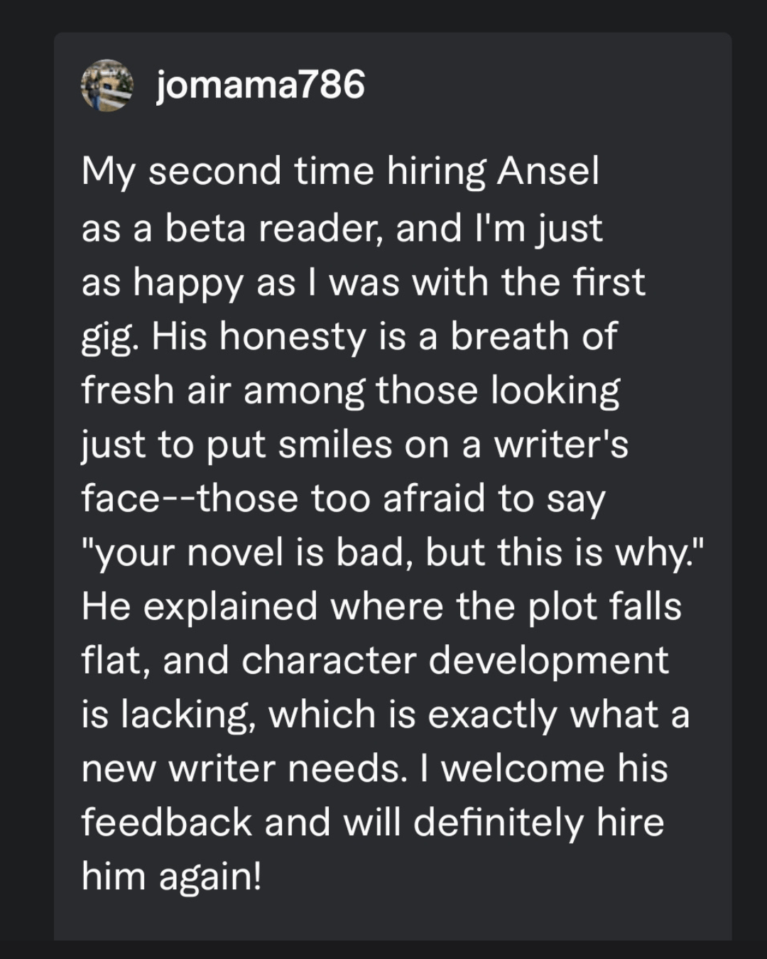Click the name Ansel in the review
The height and width of the screenshot is (959, 767).
click(x=548, y=172)
